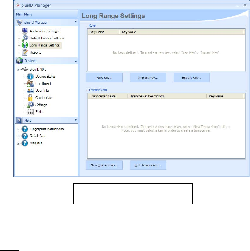Click the plusID Manager section header
Viewport: 250px width, 251px height.
point(46,23)
